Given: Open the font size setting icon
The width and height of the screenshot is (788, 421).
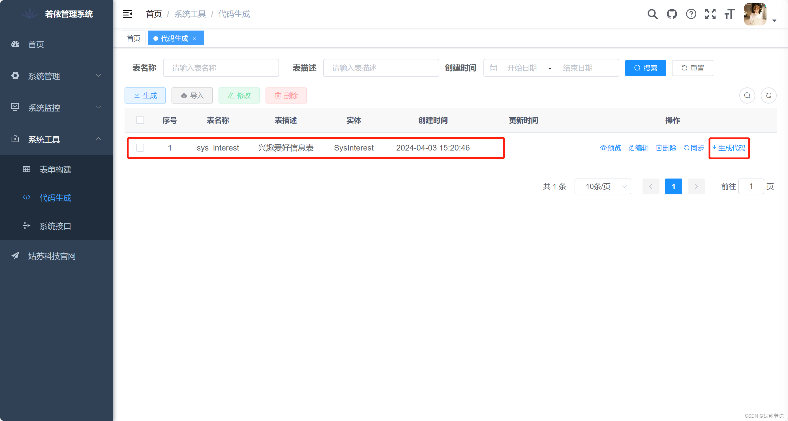Looking at the screenshot, I should click(x=729, y=14).
